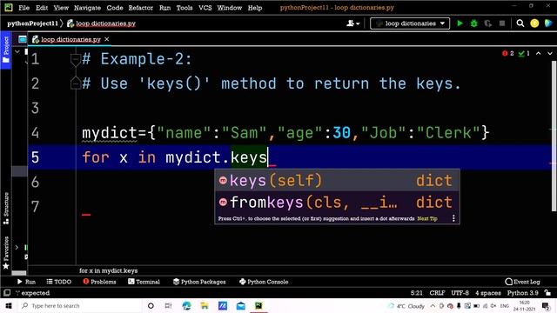Click the pythonProject11 breadcrumb
Viewport: 557px width, 313px height.
32,23
